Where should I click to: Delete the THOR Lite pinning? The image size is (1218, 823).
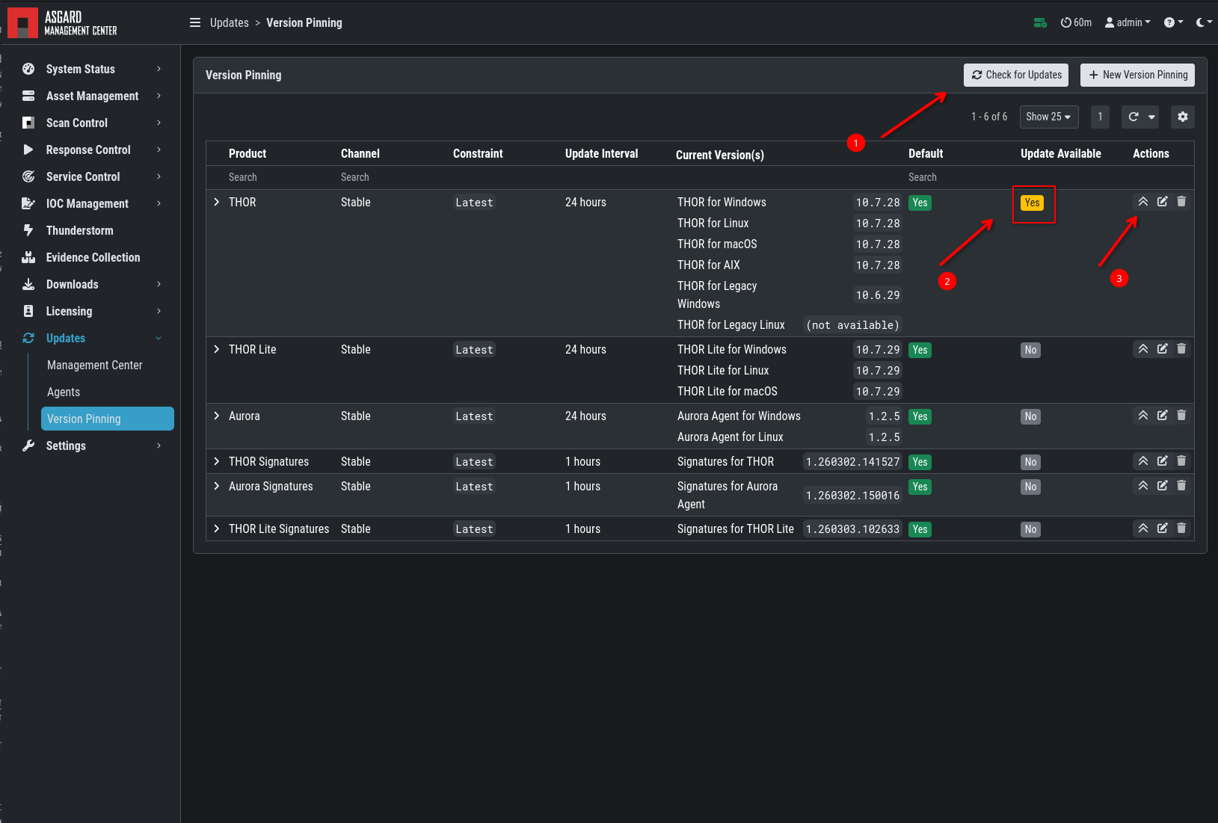[1181, 348]
